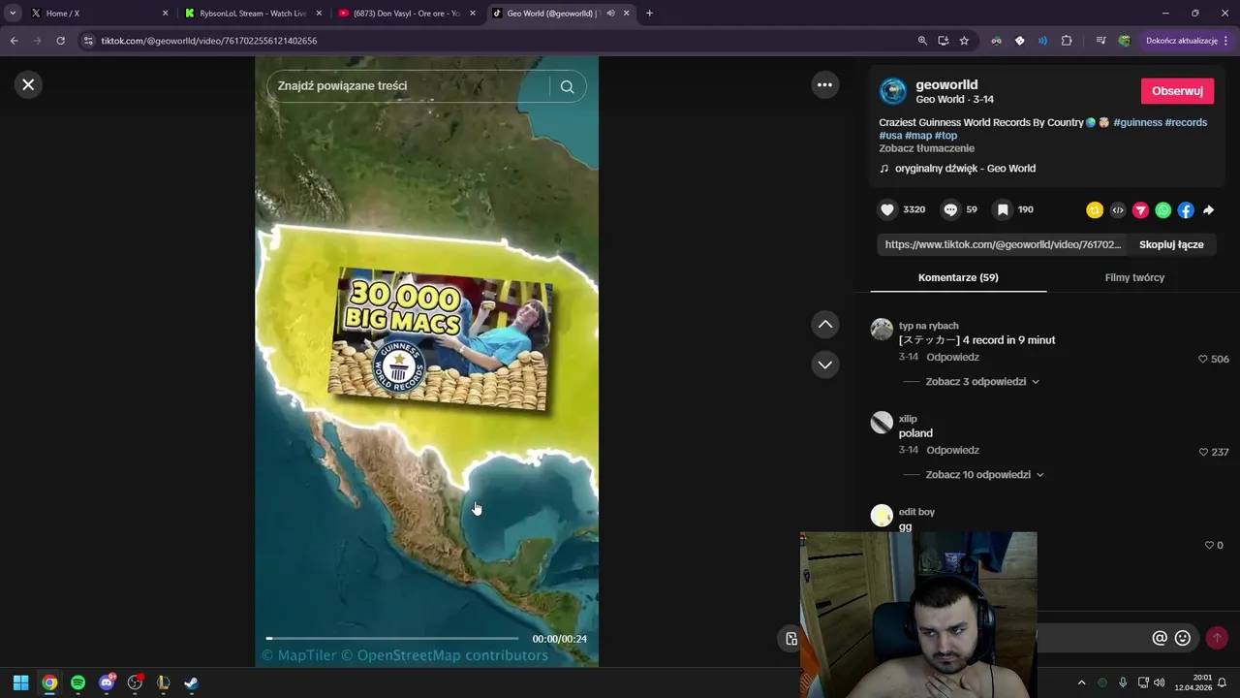The image size is (1240, 698).
Task: Expand 'Zobacz 3 odpowiedzi' replies
Action: tap(982, 382)
